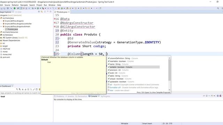The width and height of the screenshot is (223, 125).
Task: Switch to the Problems tab
Action: click(59, 96)
